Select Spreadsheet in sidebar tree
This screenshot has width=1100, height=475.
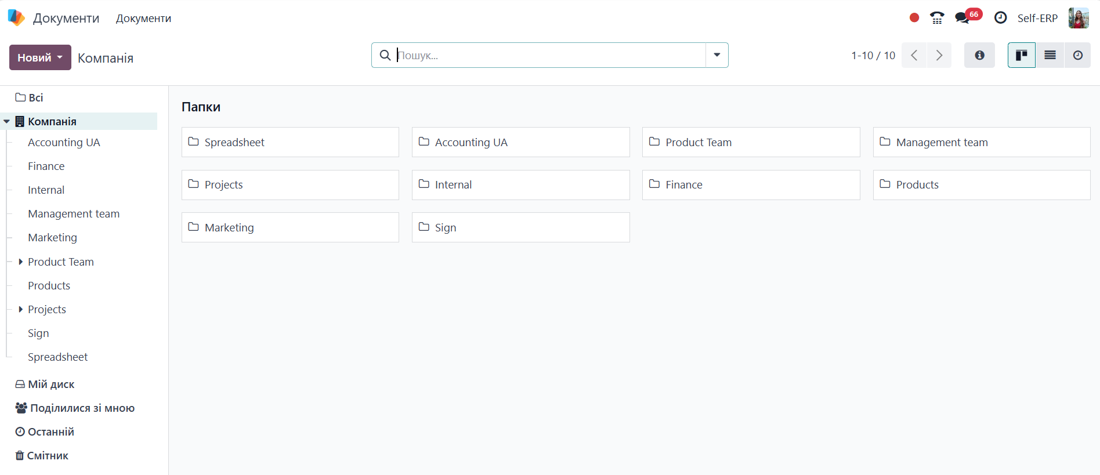click(58, 357)
